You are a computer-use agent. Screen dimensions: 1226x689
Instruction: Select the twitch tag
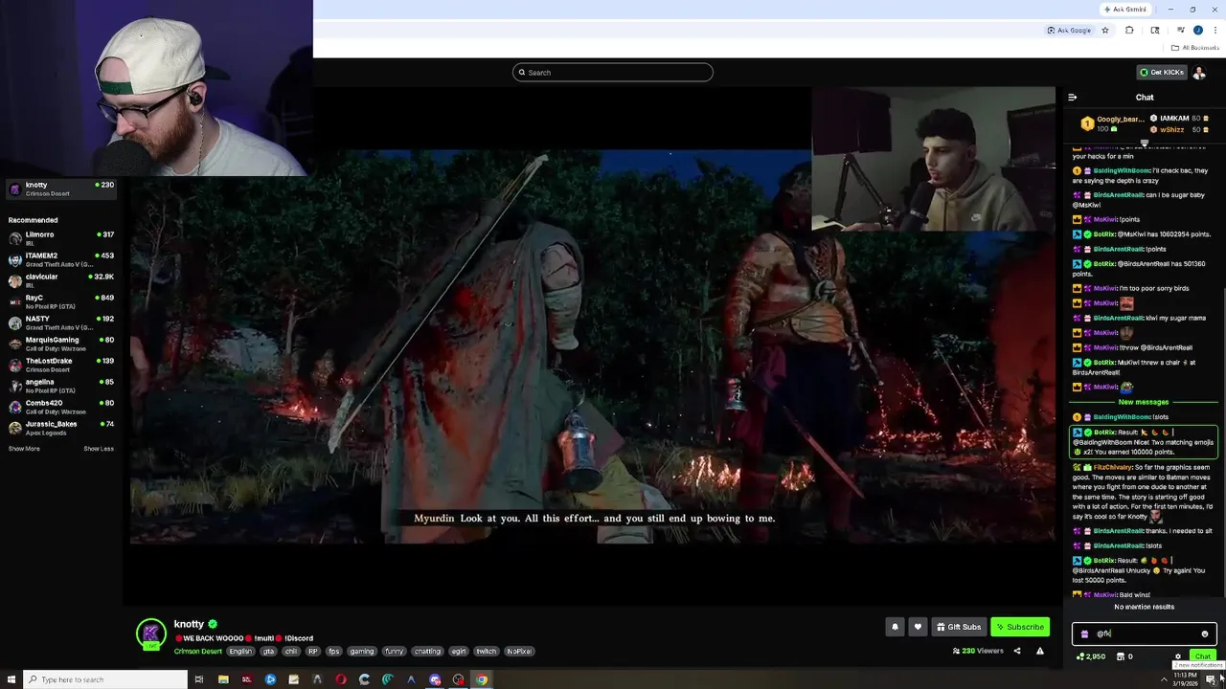pyautogui.click(x=487, y=652)
